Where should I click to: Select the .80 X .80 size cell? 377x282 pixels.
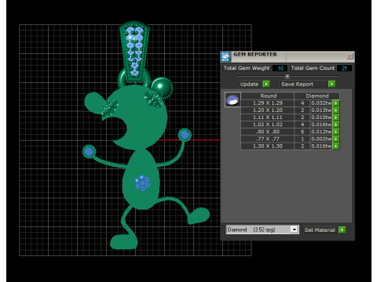pyautogui.click(x=268, y=132)
